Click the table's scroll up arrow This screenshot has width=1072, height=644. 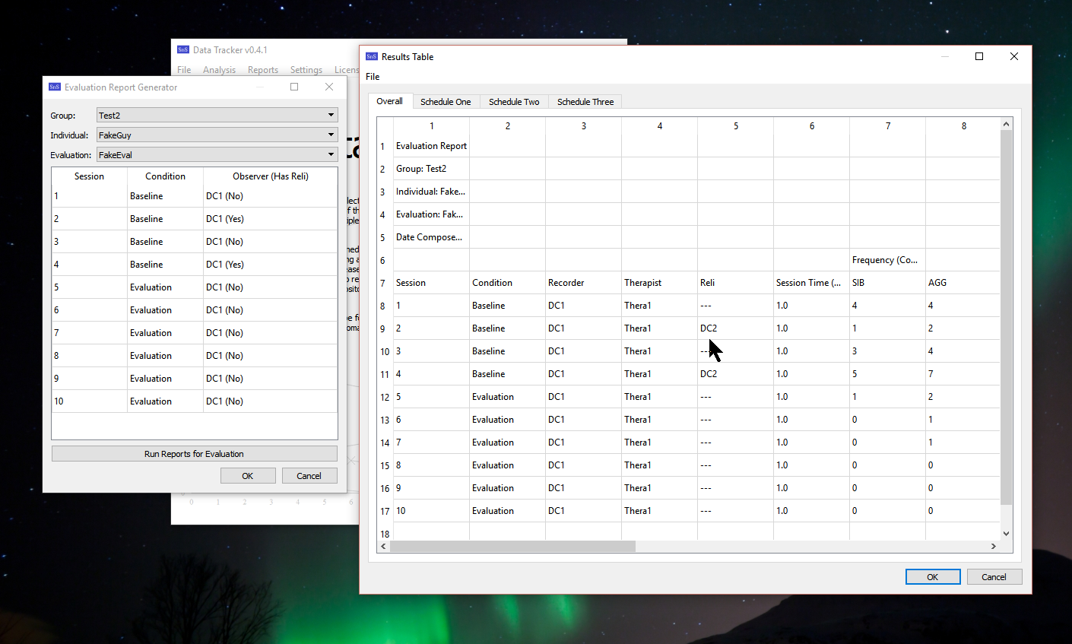pyautogui.click(x=1006, y=125)
